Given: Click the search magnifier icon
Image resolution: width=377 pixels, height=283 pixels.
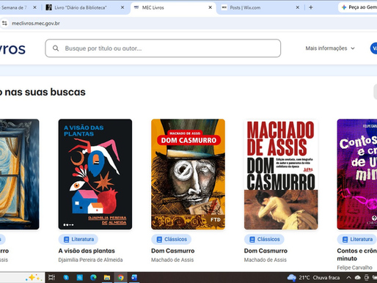Looking at the screenshot, I should point(56,48).
